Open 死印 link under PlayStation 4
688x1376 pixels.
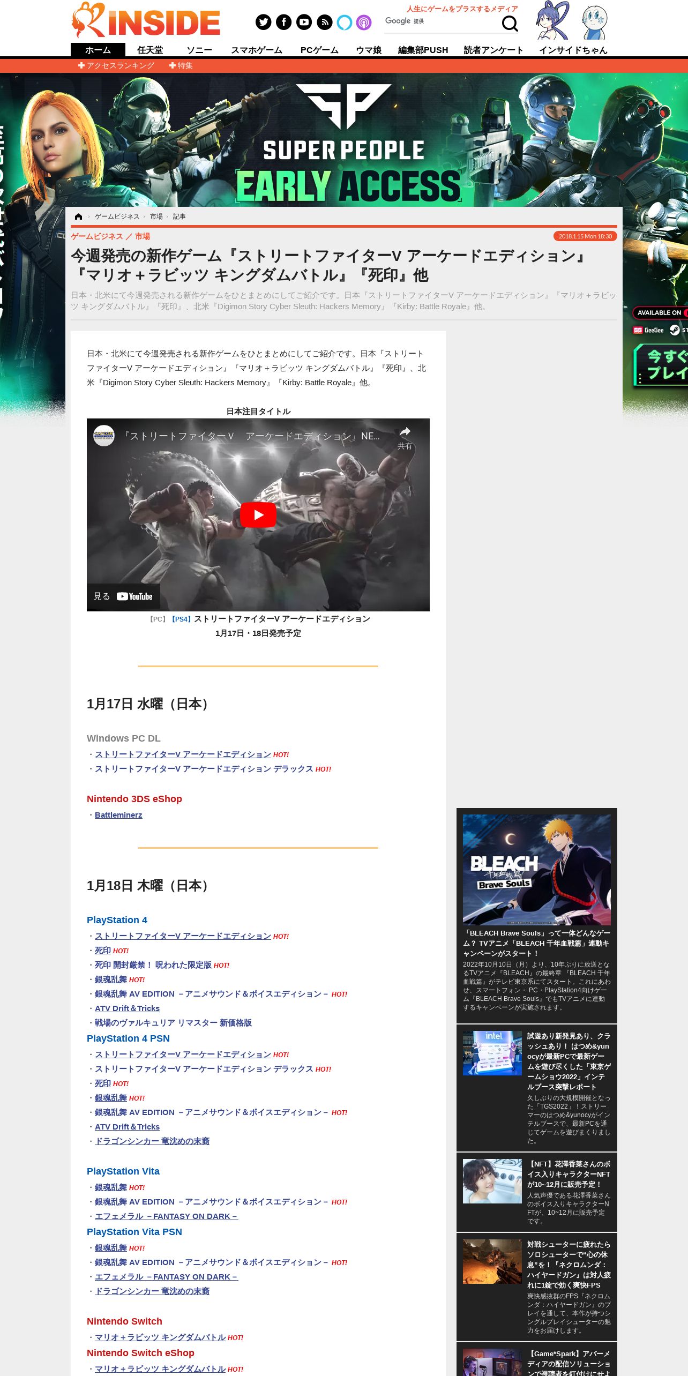click(x=103, y=950)
